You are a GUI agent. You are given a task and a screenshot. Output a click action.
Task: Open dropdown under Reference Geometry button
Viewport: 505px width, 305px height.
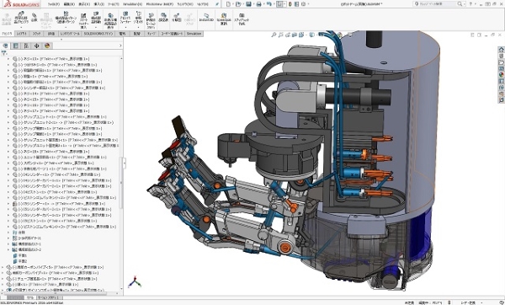coord(138,28)
